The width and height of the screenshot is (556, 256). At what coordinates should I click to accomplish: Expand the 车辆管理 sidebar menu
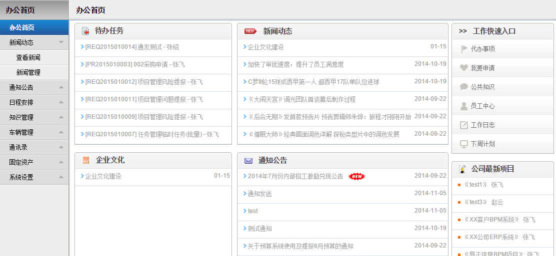[61, 132]
